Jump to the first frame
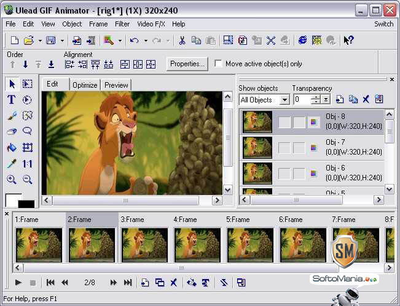This screenshot has width=400, height=306. click(x=50, y=282)
